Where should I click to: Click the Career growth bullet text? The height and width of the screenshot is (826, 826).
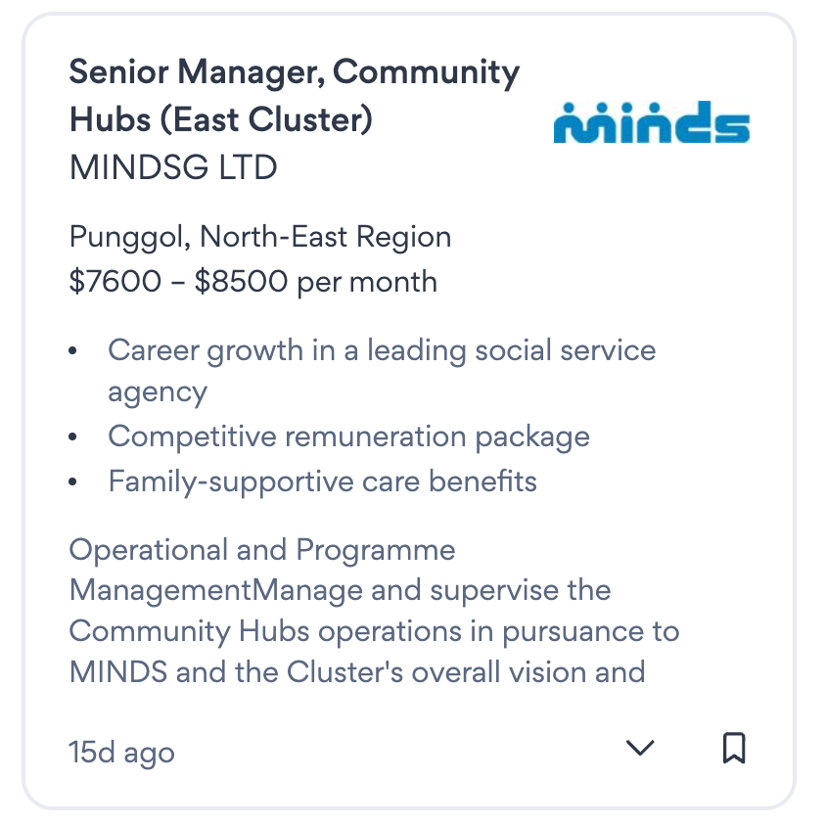[x=382, y=350]
